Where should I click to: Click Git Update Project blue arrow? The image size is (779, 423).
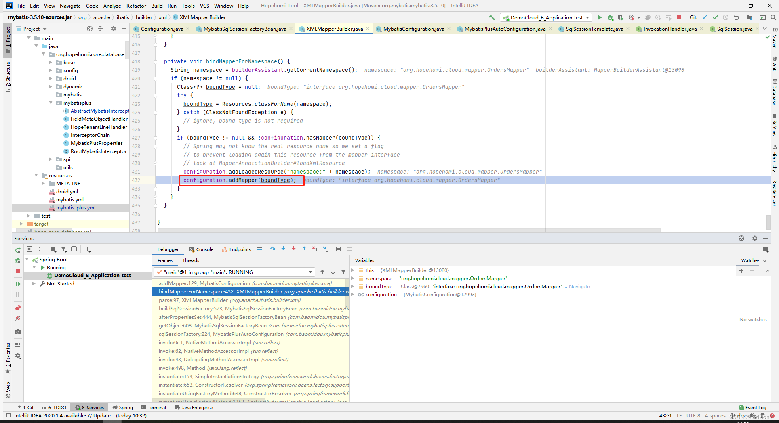click(705, 17)
